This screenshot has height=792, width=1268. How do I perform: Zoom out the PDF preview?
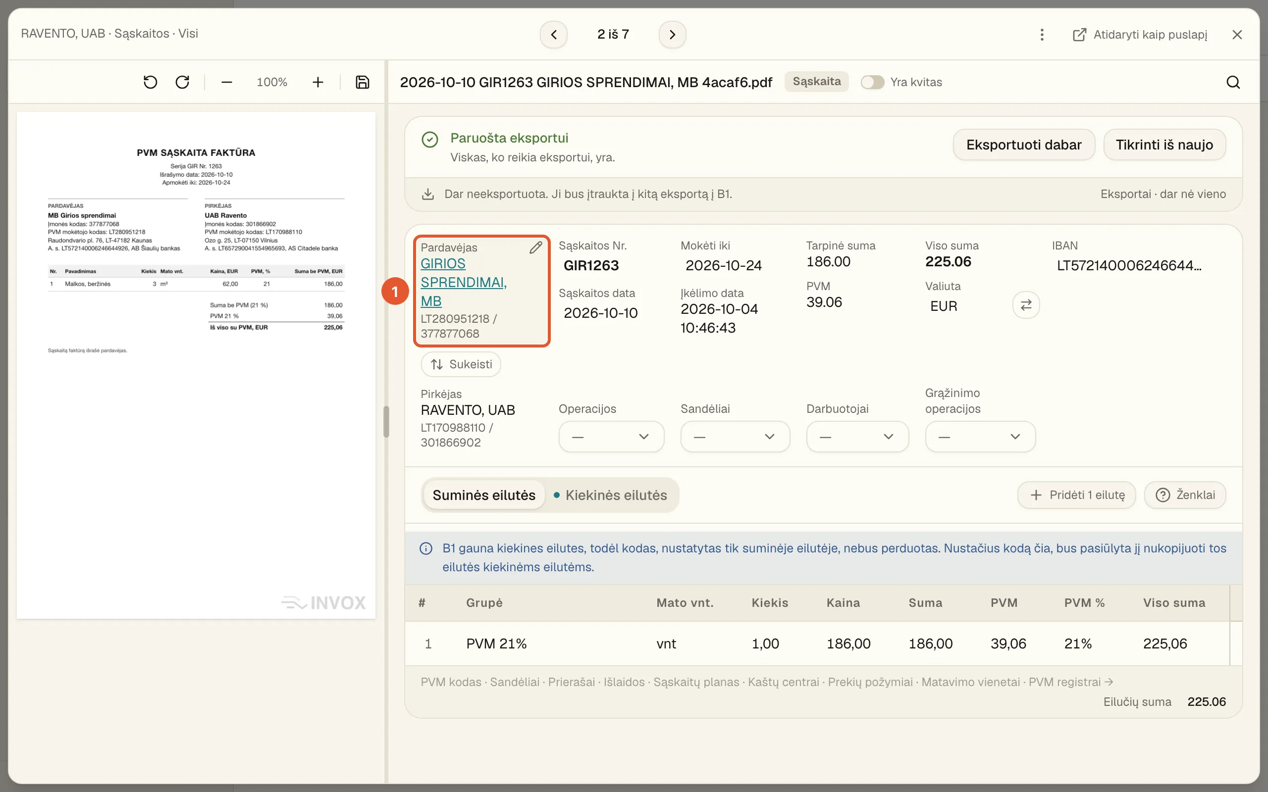(x=226, y=82)
